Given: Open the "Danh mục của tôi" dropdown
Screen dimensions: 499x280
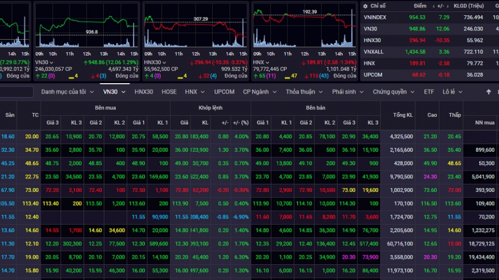Looking at the screenshot, I should [67, 92].
